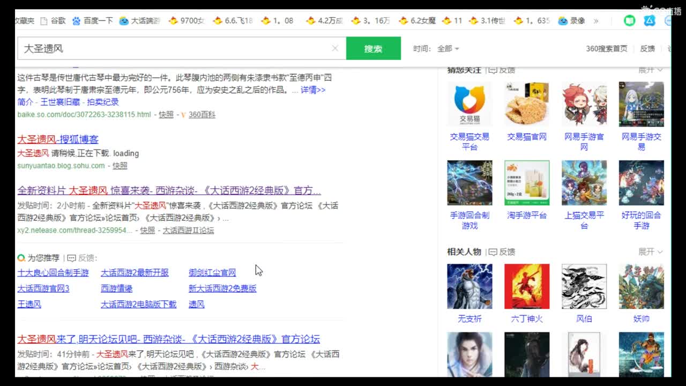Click the green square extension icon
The height and width of the screenshot is (386, 686).
pyautogui.click(x=630, y=21)
